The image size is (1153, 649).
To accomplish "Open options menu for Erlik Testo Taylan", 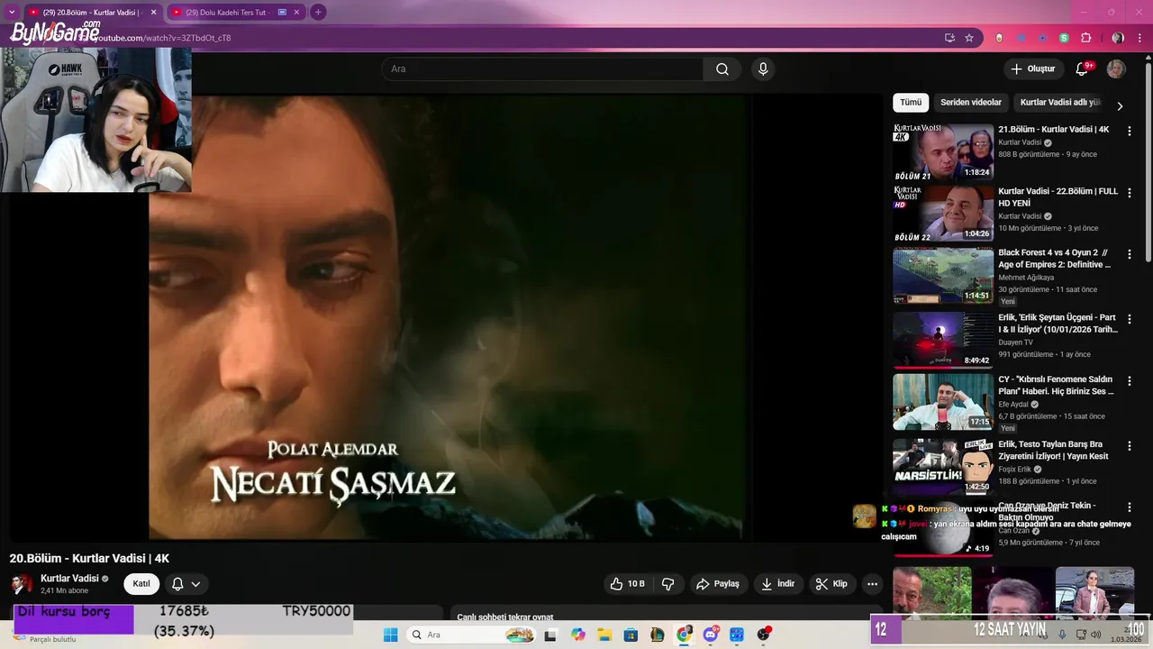I will point(1130,445).
